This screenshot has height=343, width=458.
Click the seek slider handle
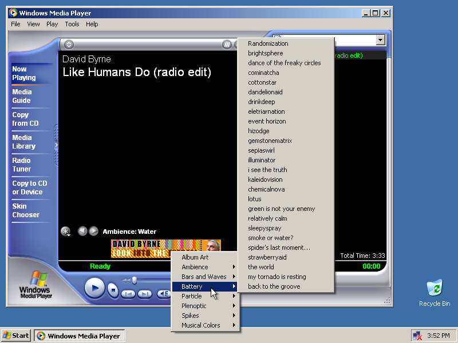pyautogui.click(x=134, y=280)
